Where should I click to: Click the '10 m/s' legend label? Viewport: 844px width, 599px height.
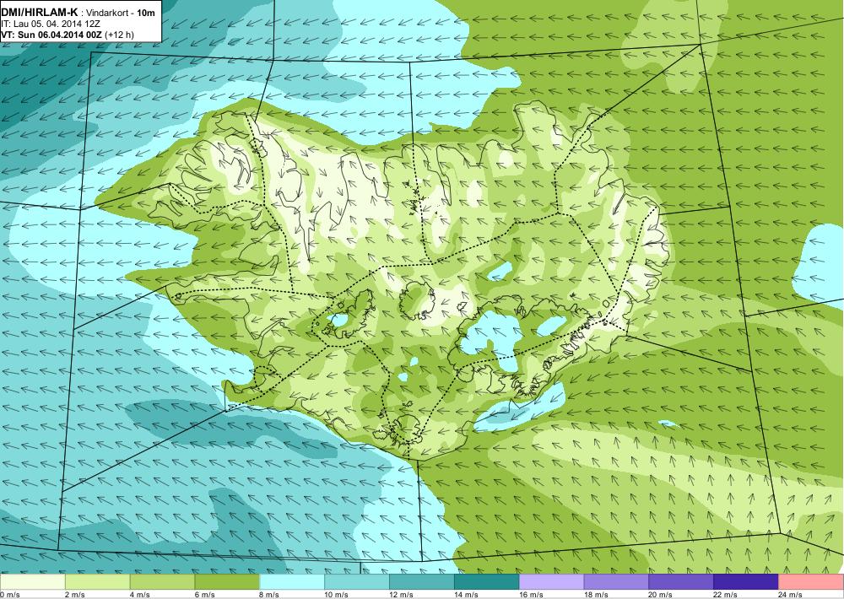pyautogui.click(x=337, y=595)
